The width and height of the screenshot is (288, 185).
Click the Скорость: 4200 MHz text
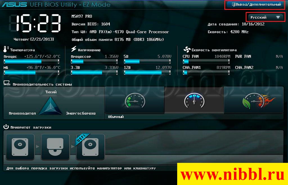tap(228, 32)
